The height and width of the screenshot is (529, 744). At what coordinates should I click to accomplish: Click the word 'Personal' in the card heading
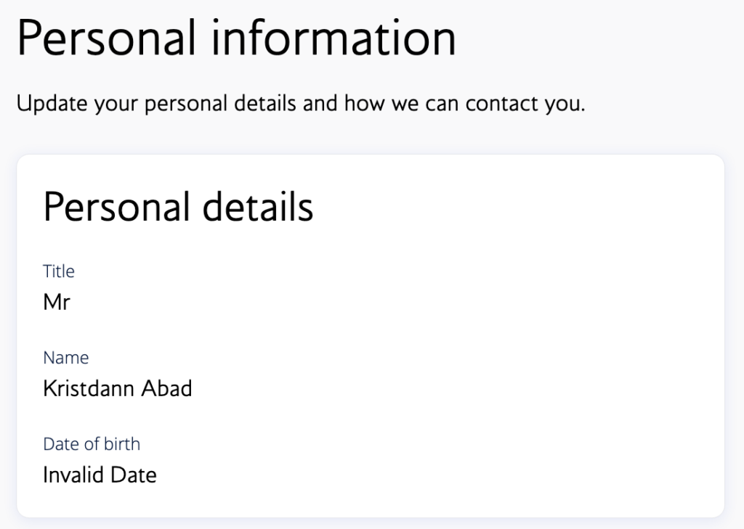116,207
